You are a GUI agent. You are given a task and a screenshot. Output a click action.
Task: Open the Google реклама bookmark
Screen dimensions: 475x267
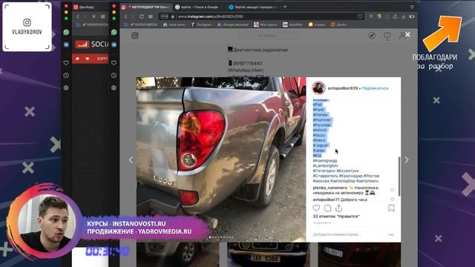232,24
